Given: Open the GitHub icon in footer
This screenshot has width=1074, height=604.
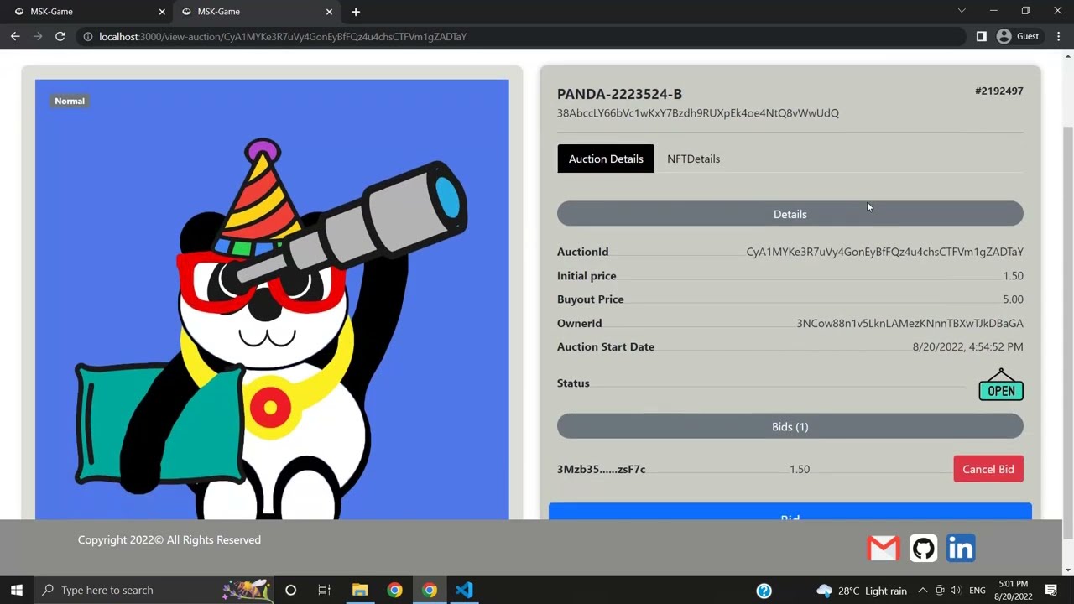Looking at the screenshot, I should click(923, 548).
